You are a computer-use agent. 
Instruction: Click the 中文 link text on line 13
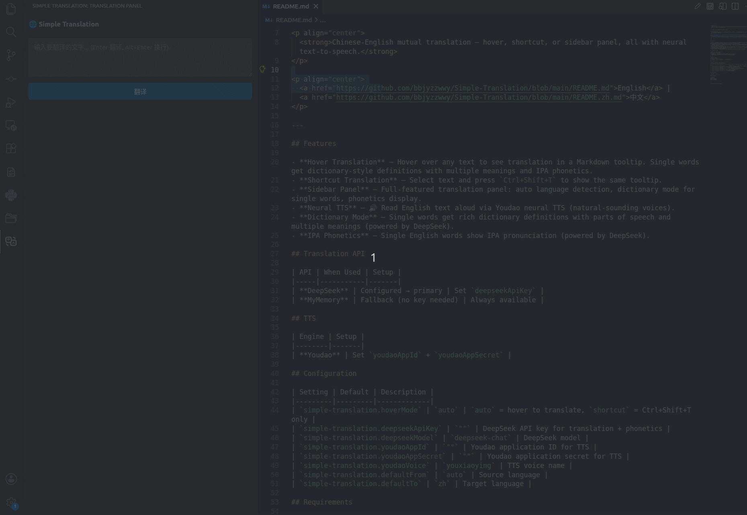(x=636, y=97)
